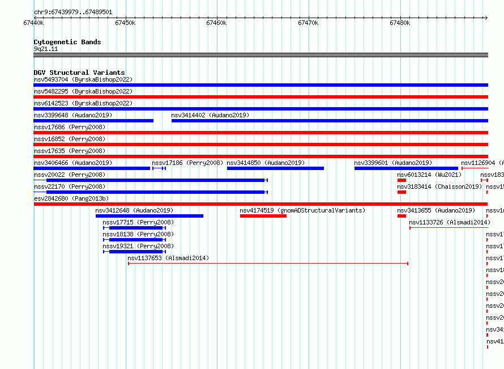The width and height of the screenshot is (504, 369).
Task: Open the nsv3414850 (Audano2019) label
Action: pos(266,163)
